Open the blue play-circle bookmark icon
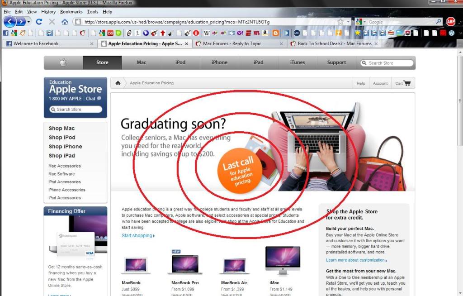The image size is (463, 296). pos(146,33)
